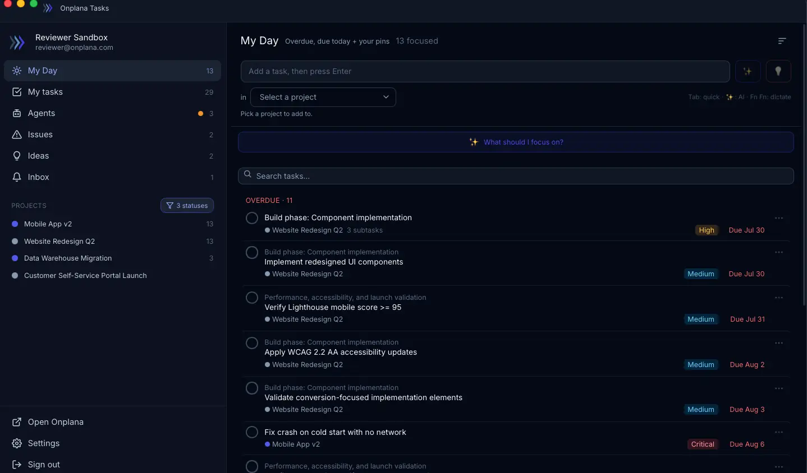Open Customer Self-Service Portal Launch project
The width and height of the screenshot is (807, 473).
coord(112,276)
